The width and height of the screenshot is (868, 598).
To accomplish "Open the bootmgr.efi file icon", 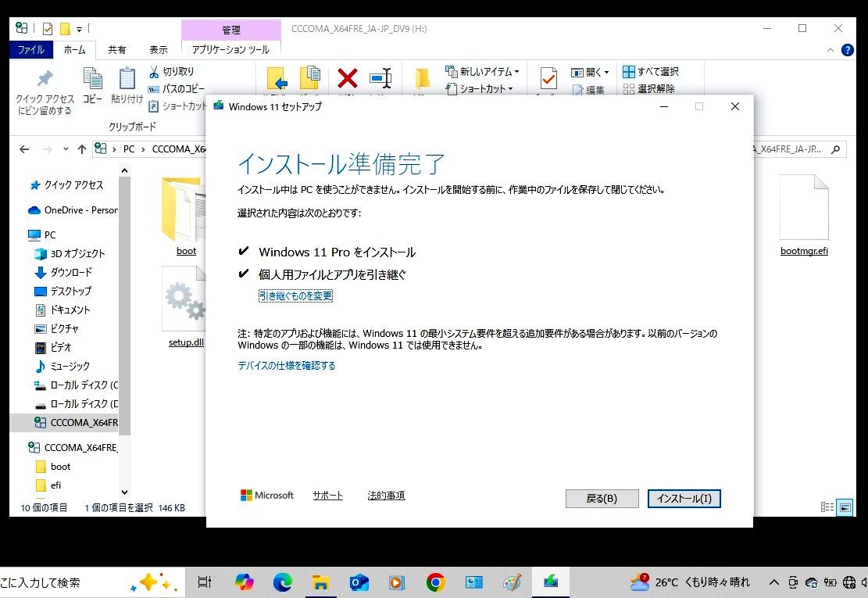I will tap(803, 208).
